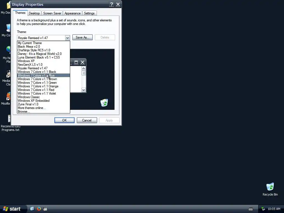284x213 pixels.
Task: Choose Windows XP Embedded theme
Action: pos(44,101)
